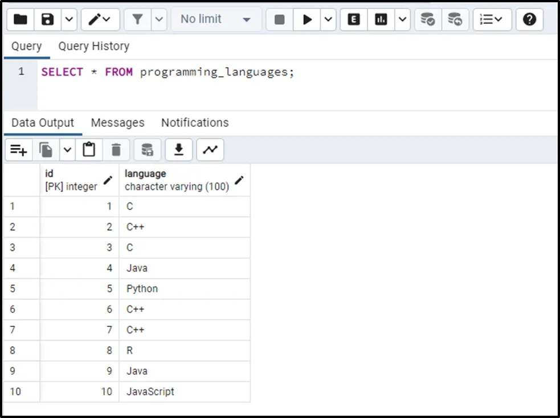The image size is (560, 418).
Task: Open the Graph Visualiser icon
Action: click(210, 150)
